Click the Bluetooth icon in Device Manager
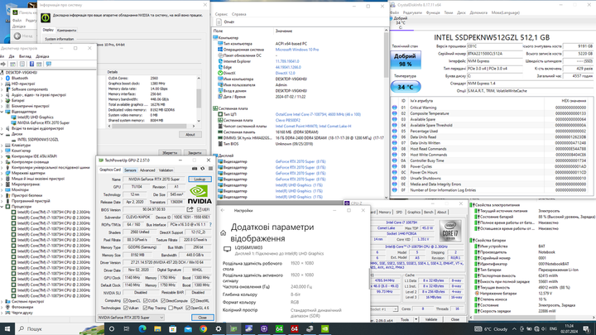 7,78
